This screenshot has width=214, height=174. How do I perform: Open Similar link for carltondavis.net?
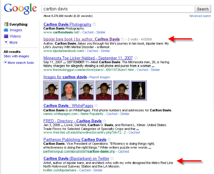coord(101,32)
